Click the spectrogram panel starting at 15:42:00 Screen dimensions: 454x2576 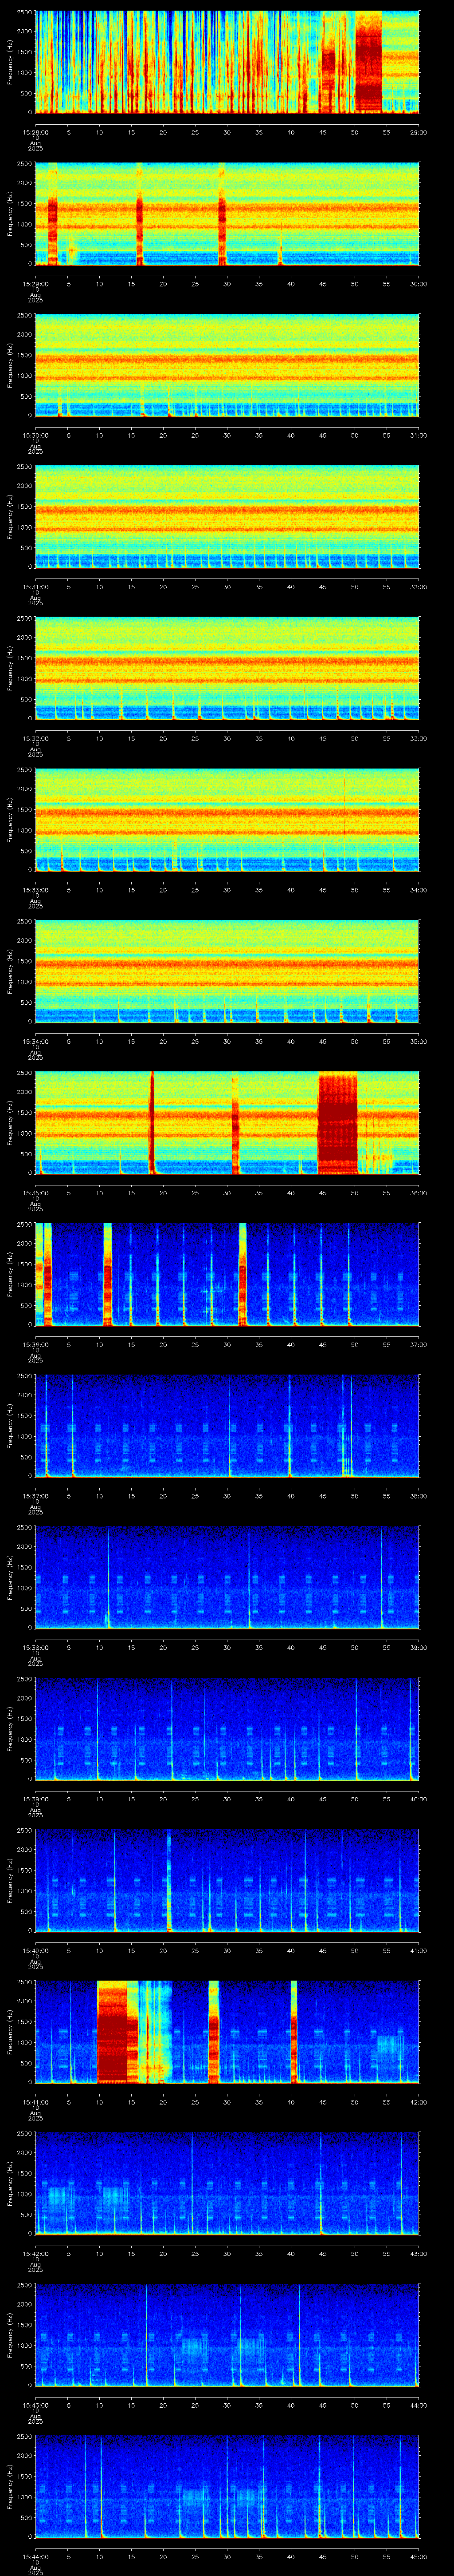pos(227,2183)
